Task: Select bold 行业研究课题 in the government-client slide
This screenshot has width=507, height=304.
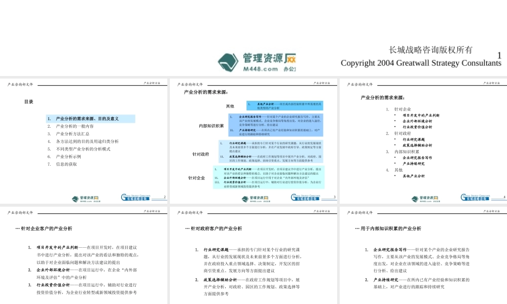Action: 216,250
